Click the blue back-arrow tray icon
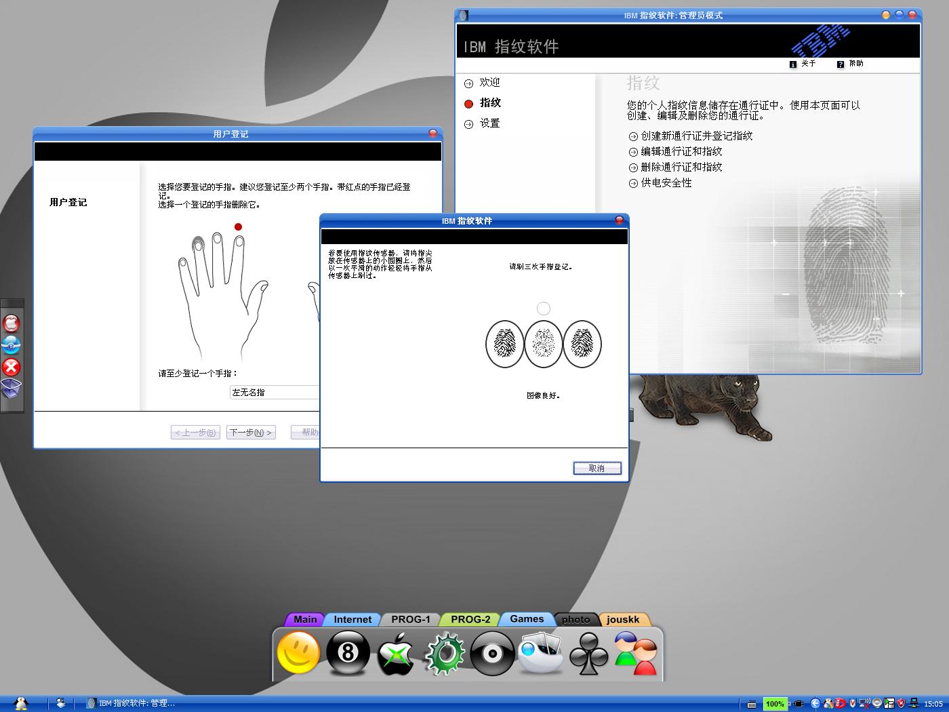Viewport: 949px width, 712px height. click(x=815, y=704)
